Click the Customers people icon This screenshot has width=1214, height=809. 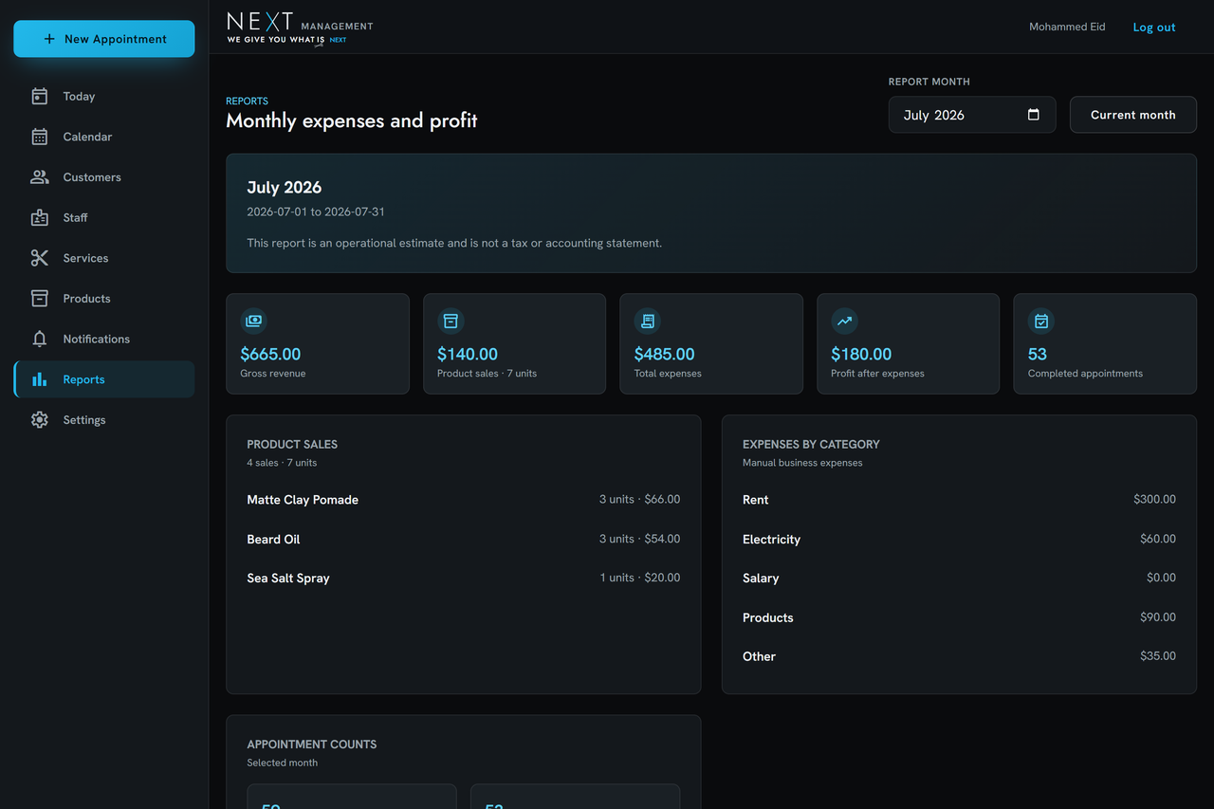[39, 177]
